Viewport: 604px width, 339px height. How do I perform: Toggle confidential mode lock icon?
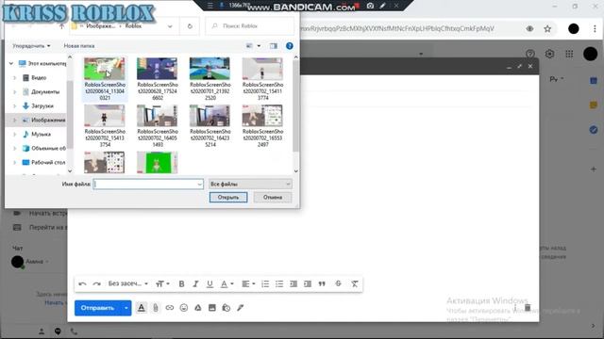pos(226,308)
